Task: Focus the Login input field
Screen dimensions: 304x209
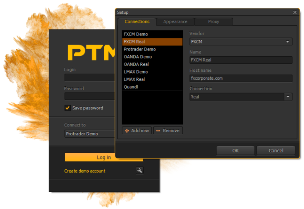Action: [x=90, y=78]
